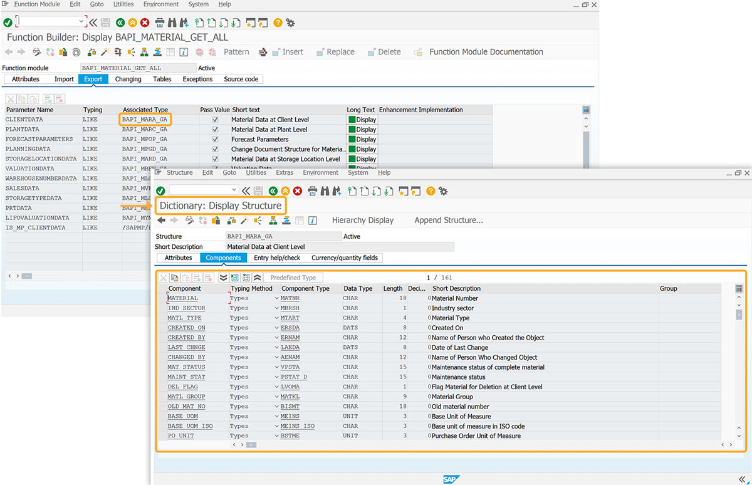
Task: Click the BAPI_MARC_GA associated type cell
Action: 160,130
